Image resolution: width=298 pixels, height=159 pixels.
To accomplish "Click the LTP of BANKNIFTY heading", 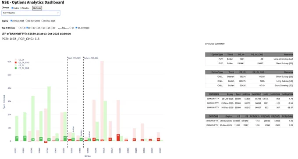I will pos(36,34).
